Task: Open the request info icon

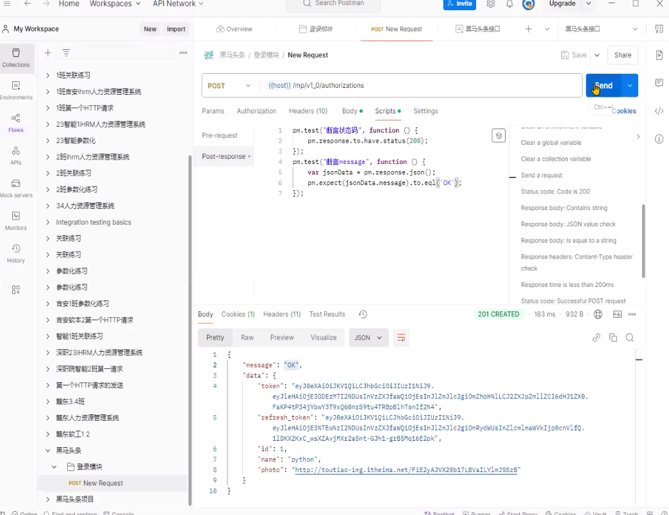Action: pos(659,139)
